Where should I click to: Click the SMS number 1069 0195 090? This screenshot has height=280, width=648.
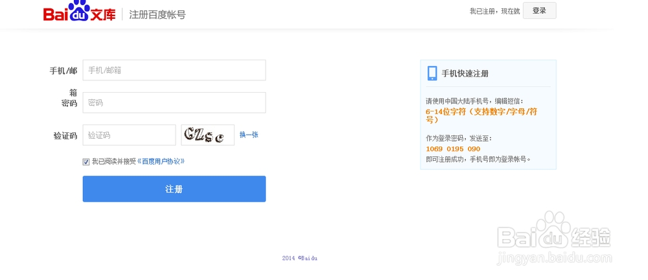[x=453, y=149]
